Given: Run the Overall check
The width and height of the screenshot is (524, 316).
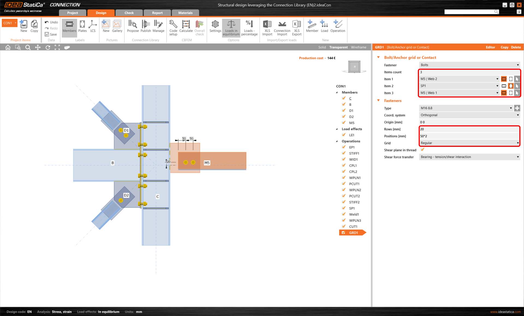Looking at the screenshot, I should click(200, 27).
